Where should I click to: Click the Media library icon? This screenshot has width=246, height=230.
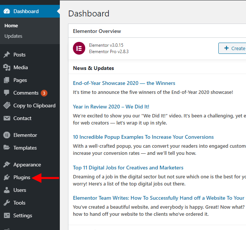pos(7,67)
